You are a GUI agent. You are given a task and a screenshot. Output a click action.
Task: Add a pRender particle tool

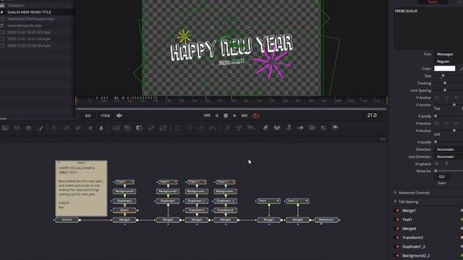point(250,128)
